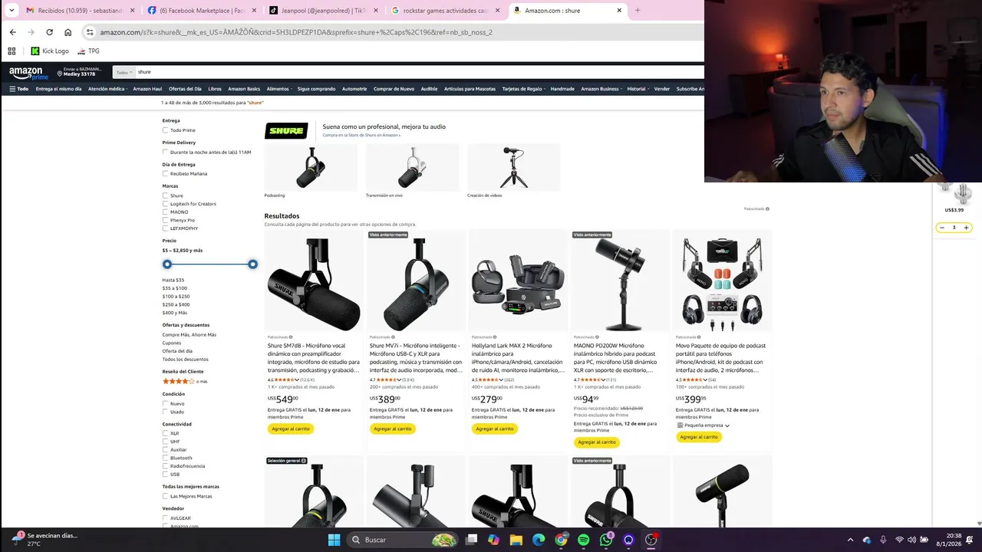Check the Todo Prime checkbox
This screenshot has height=552, width=982.
(x=165, y=130)
